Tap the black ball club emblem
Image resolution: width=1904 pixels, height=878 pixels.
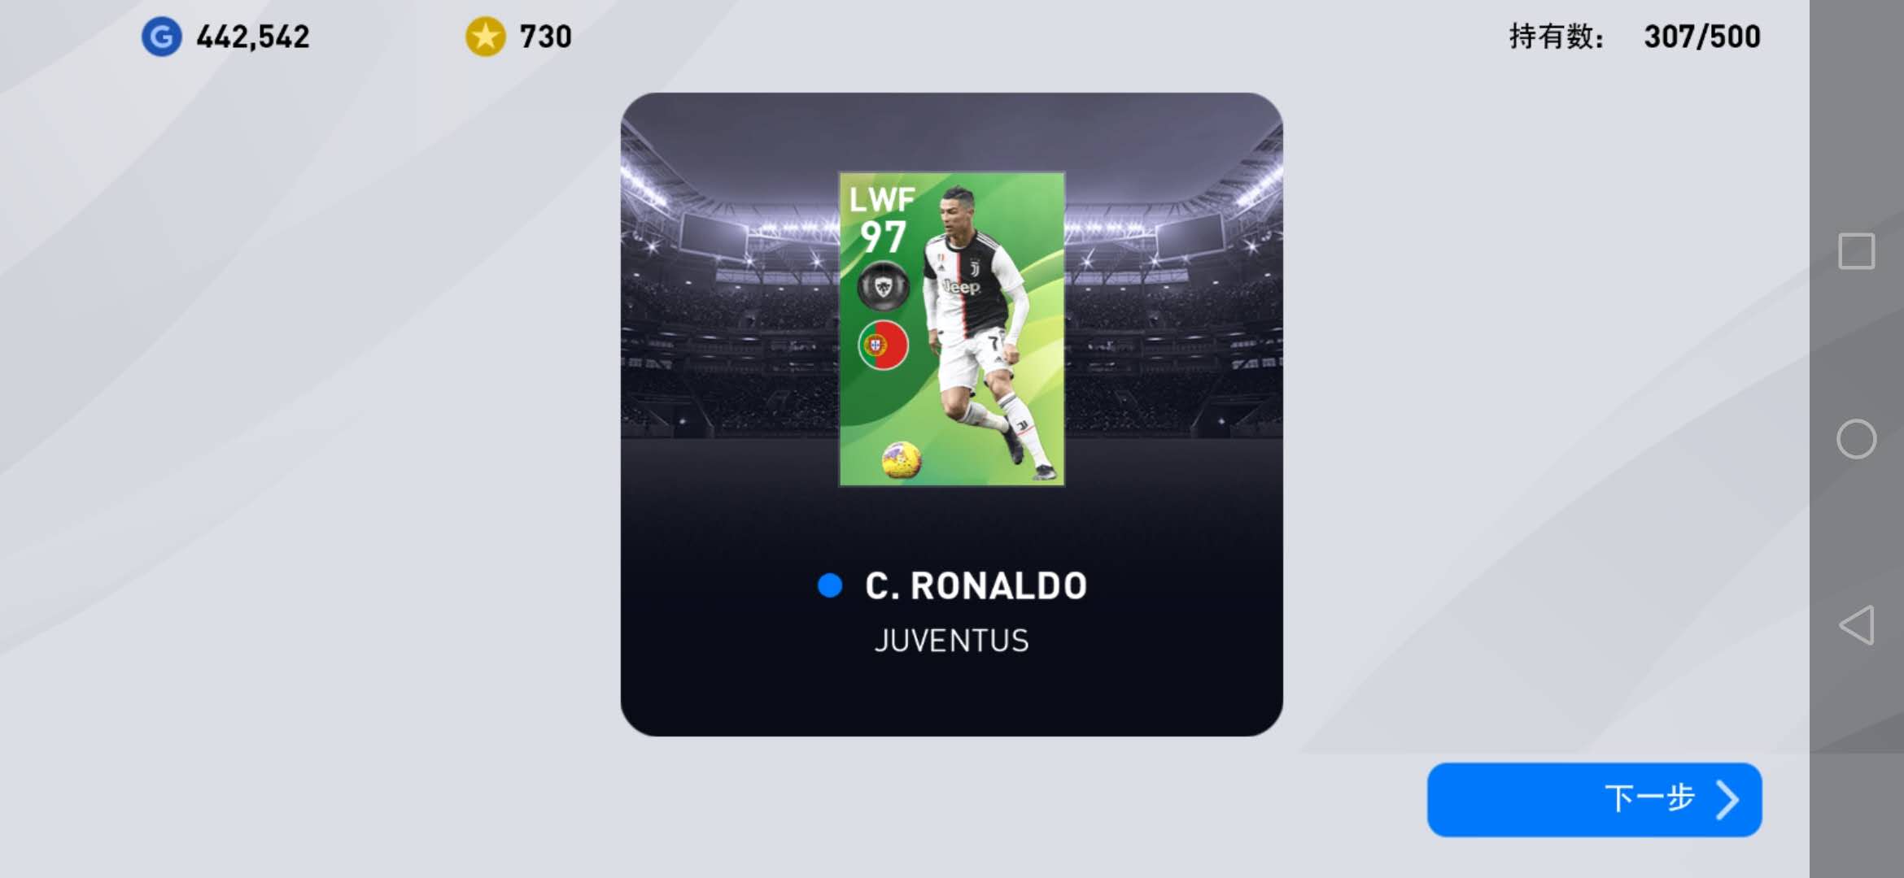pyautogui.click(x=883, y=286)
